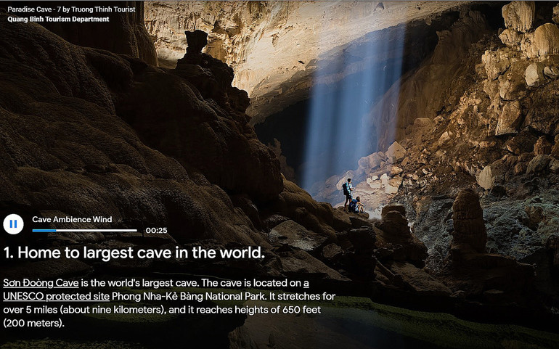Viewport: 559px width, 349px height.
Task: Click the heading about largest cave
Action: point(134,253)
